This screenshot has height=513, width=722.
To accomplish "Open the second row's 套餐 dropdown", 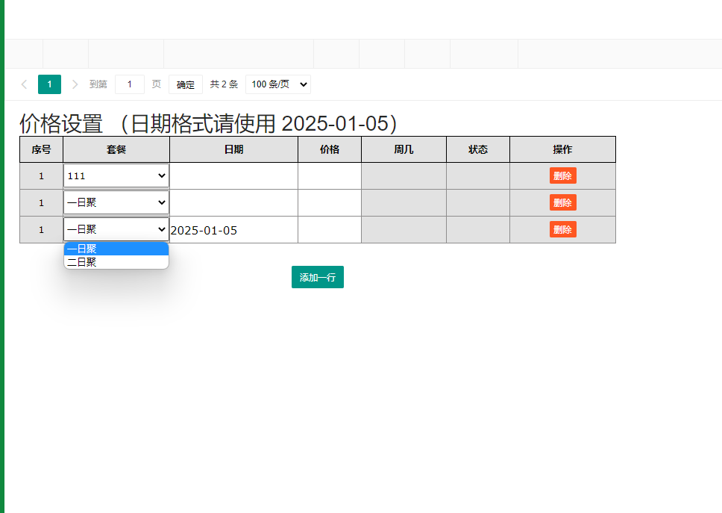I will pyautogui.click(x=116, y=202).
